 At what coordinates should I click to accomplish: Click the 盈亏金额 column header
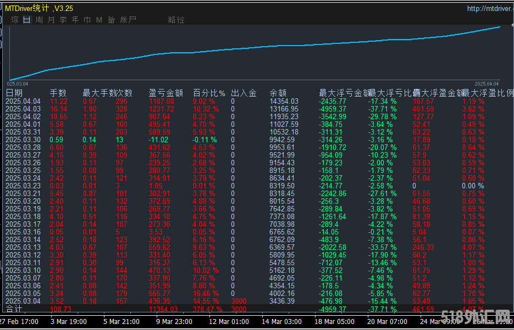[x=165, y=93]
